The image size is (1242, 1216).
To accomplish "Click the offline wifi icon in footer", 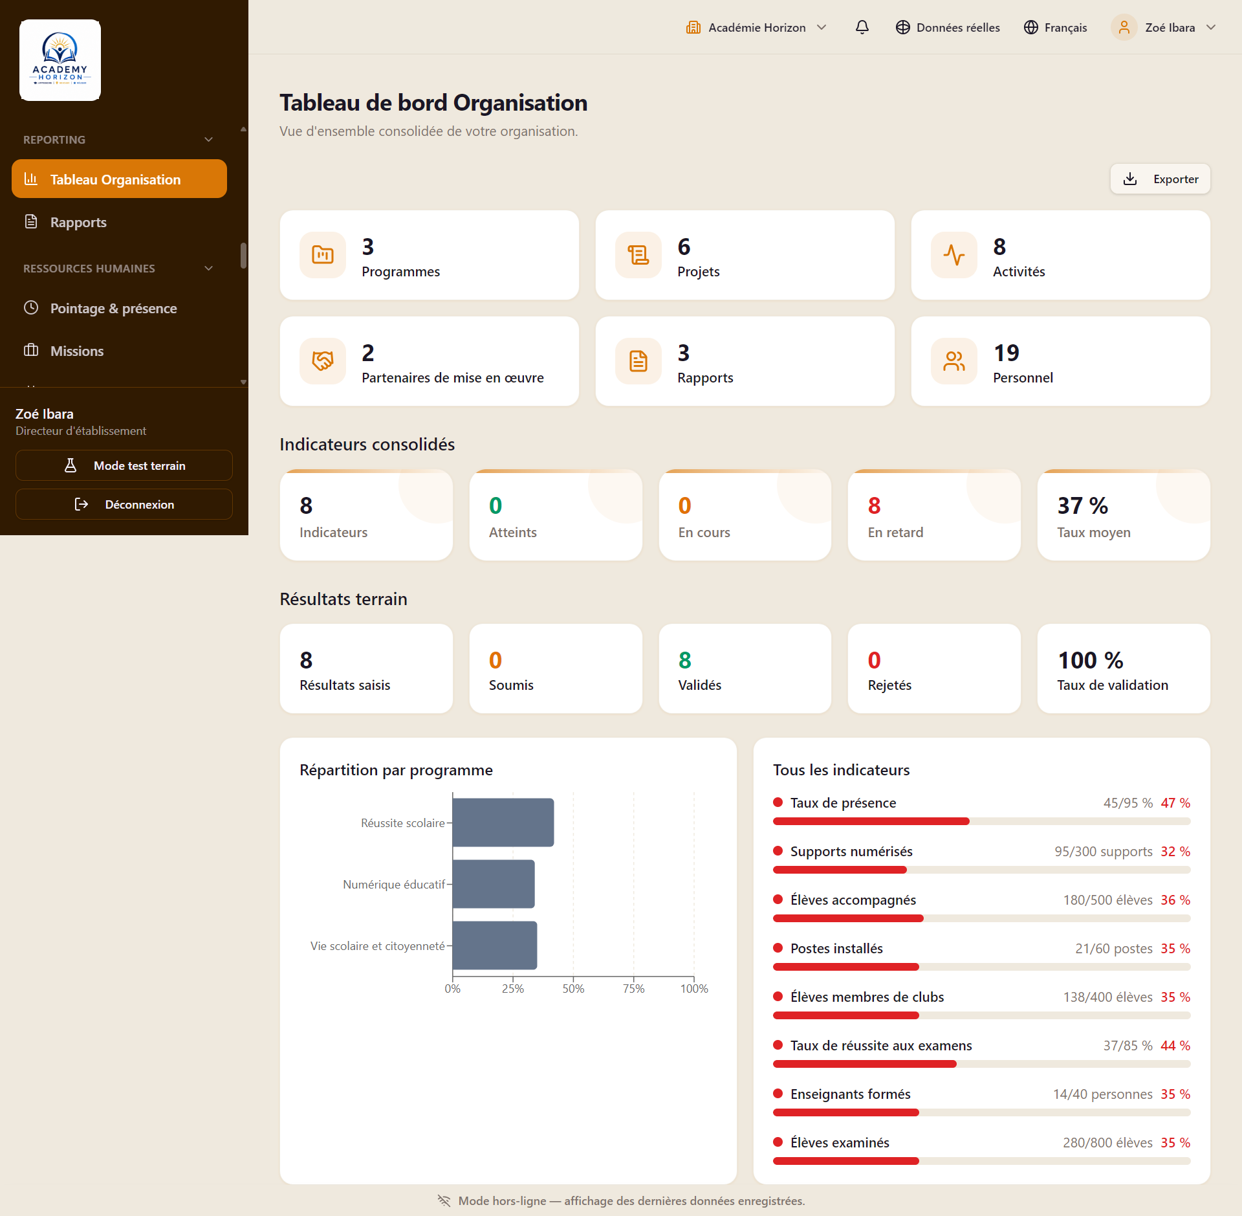I will point(444,1200).
